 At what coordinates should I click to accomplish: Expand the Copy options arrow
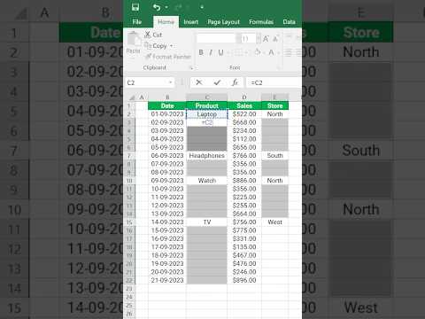pyautogui.click(x=172, y=46)
